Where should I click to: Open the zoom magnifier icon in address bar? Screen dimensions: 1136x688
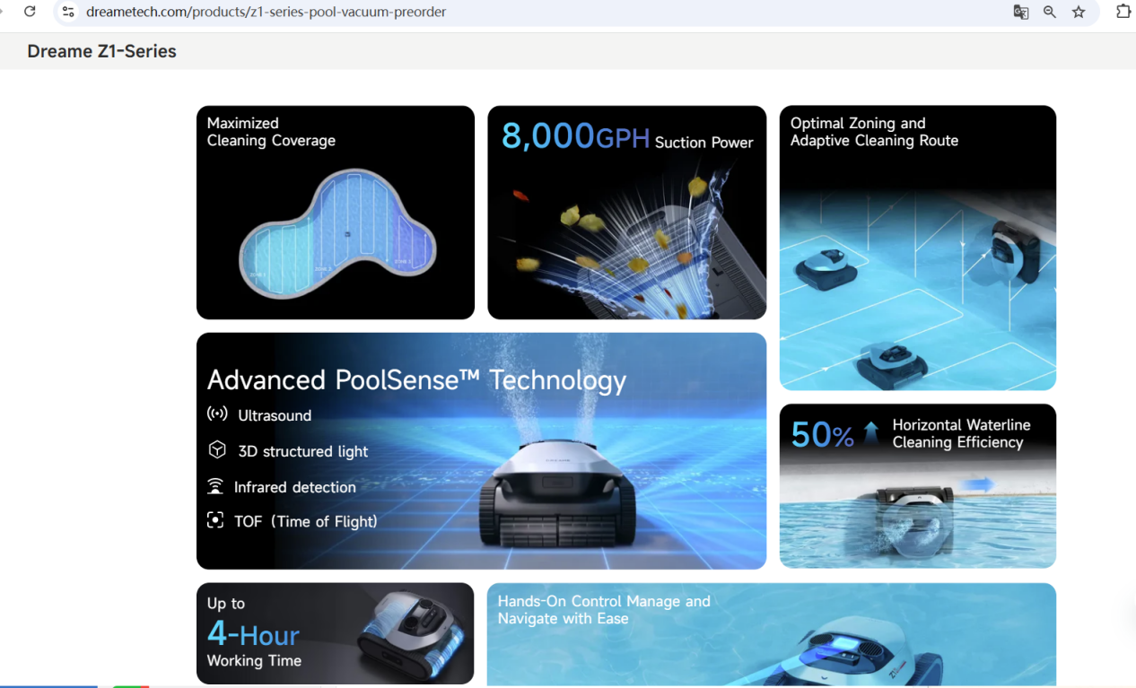tap(1050, 12)
